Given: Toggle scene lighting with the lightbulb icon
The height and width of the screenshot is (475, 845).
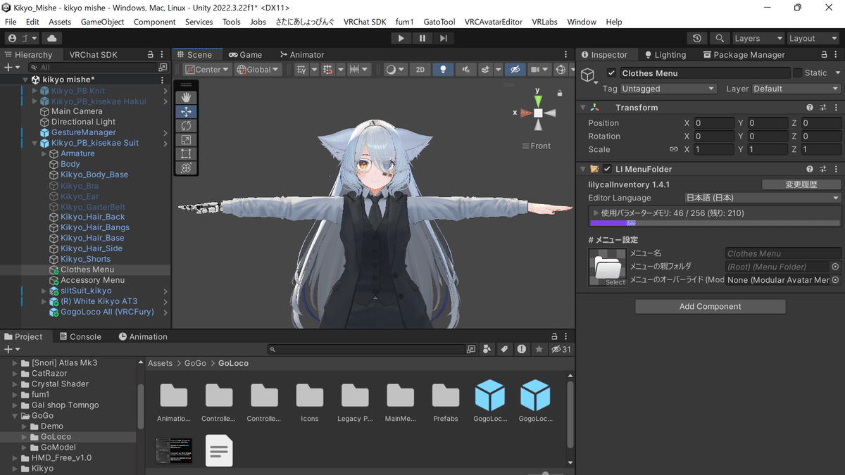Looking at the screenshot, I should tap(443, 69).
